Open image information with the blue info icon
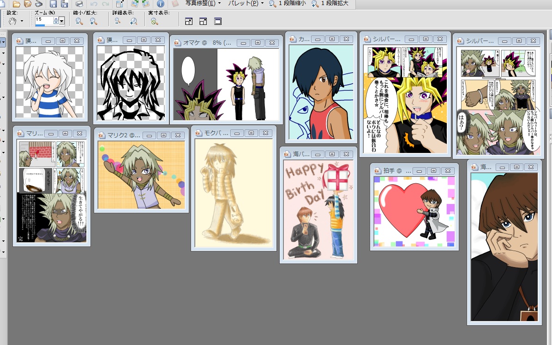 tap(161, 4)
